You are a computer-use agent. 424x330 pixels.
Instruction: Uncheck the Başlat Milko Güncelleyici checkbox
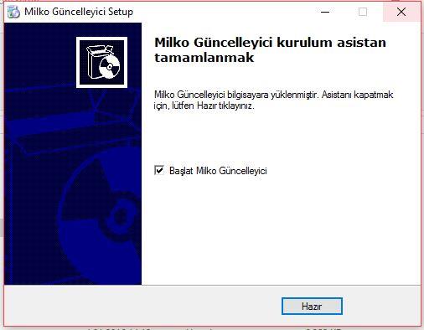coord(159,170)
